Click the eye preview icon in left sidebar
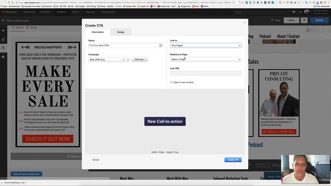This screenshot has height=186, width=331. point(3,30)
